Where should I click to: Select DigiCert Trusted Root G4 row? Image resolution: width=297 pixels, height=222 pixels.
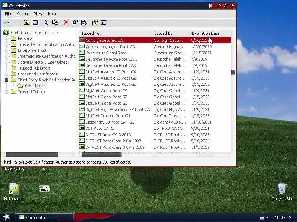point(155,116)
